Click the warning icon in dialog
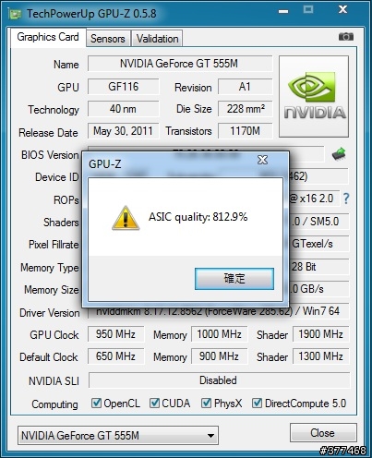The image size is (372, 458). click(x=126, y=218)
